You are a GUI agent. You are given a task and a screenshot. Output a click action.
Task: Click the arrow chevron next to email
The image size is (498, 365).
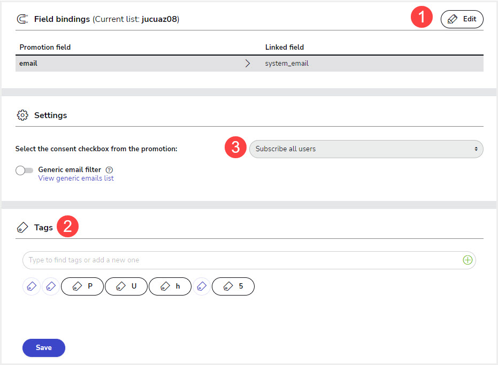(248, 64)
